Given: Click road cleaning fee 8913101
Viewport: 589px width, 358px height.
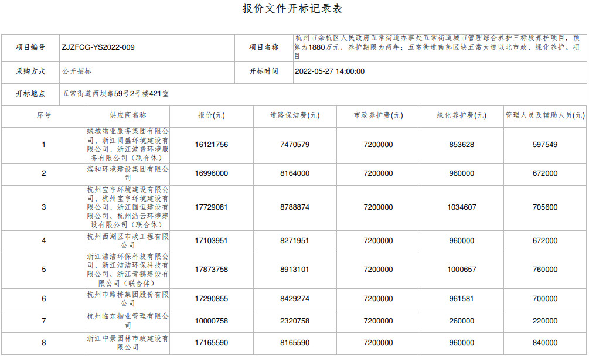Looking at the screenshot, I should (x=294, y=270).
